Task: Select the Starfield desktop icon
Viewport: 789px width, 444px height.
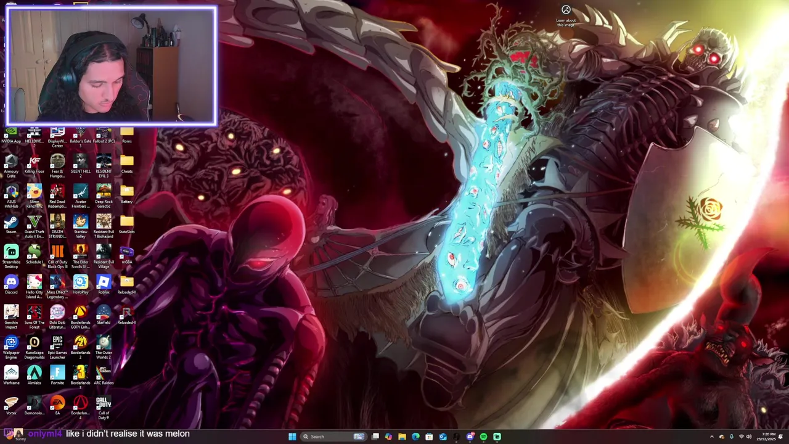Action: click(104, 316)
